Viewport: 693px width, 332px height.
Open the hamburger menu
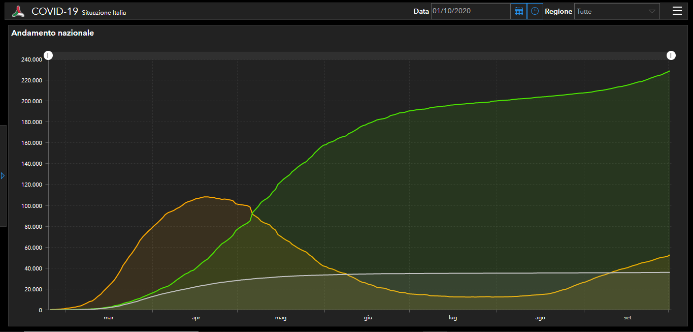point(677,11)
